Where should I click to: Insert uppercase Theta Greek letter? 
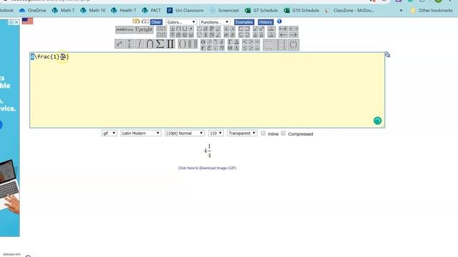click(230, 48)
